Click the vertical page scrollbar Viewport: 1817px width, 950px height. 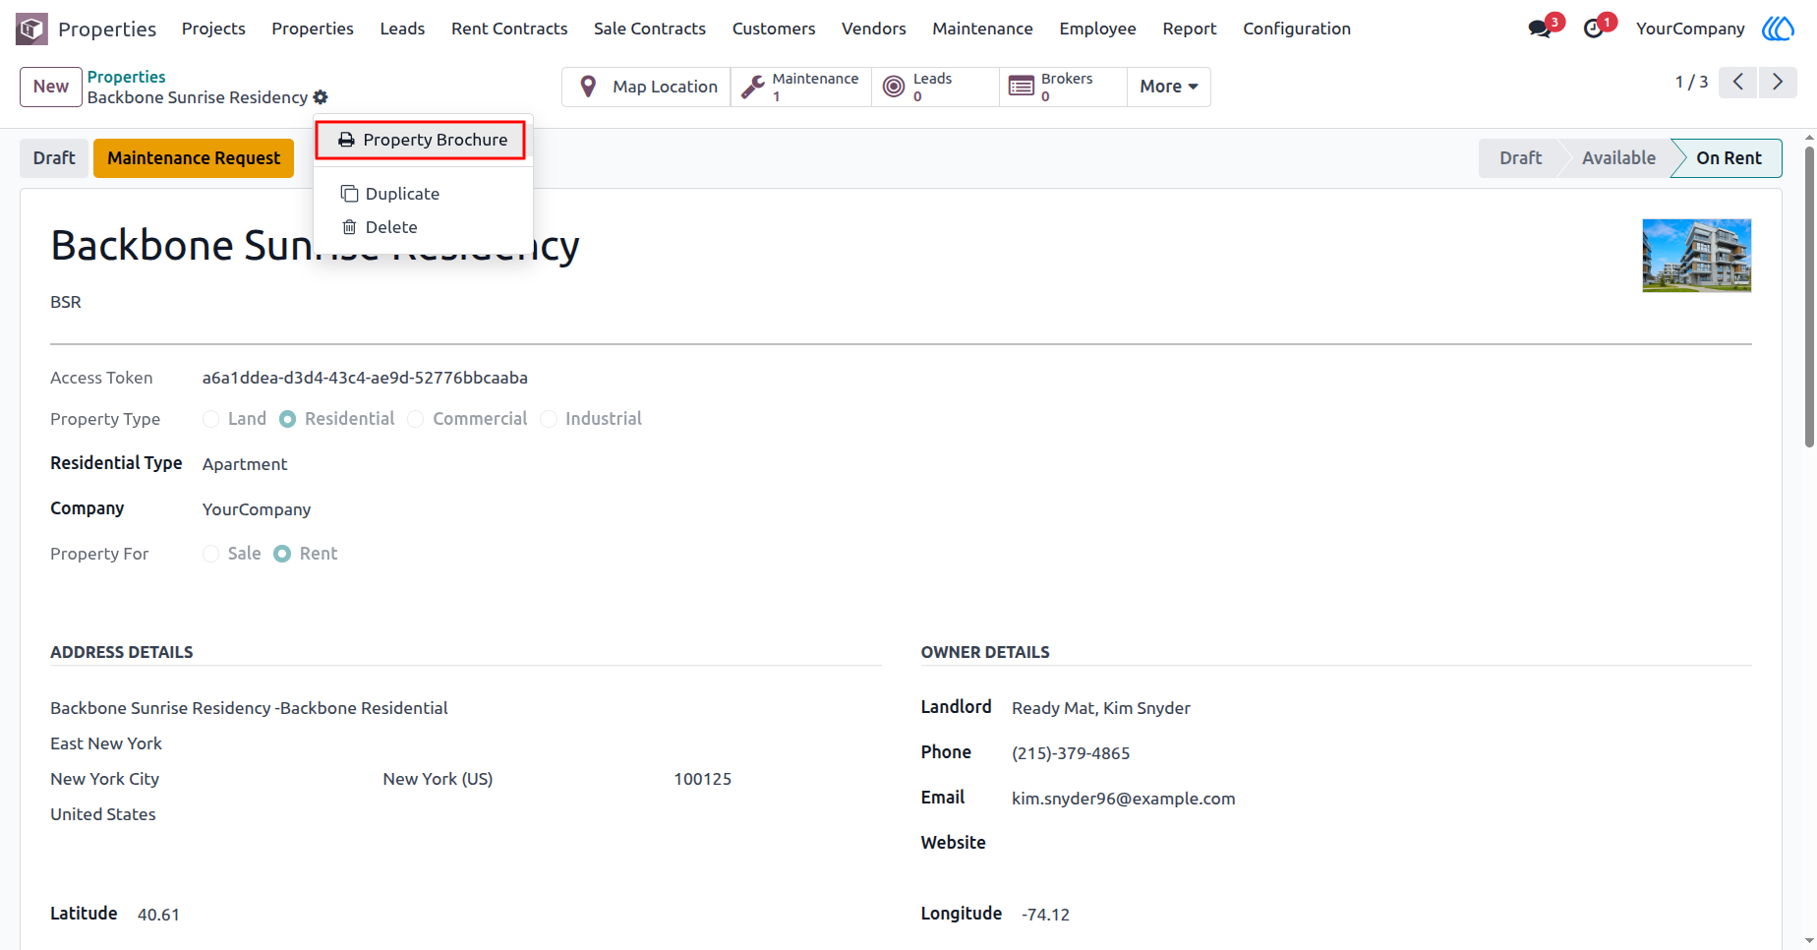click(x=1809, y=295)
